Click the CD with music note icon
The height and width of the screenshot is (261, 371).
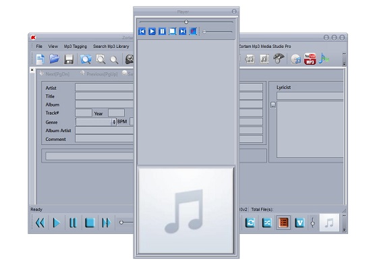tap(295, 59)
